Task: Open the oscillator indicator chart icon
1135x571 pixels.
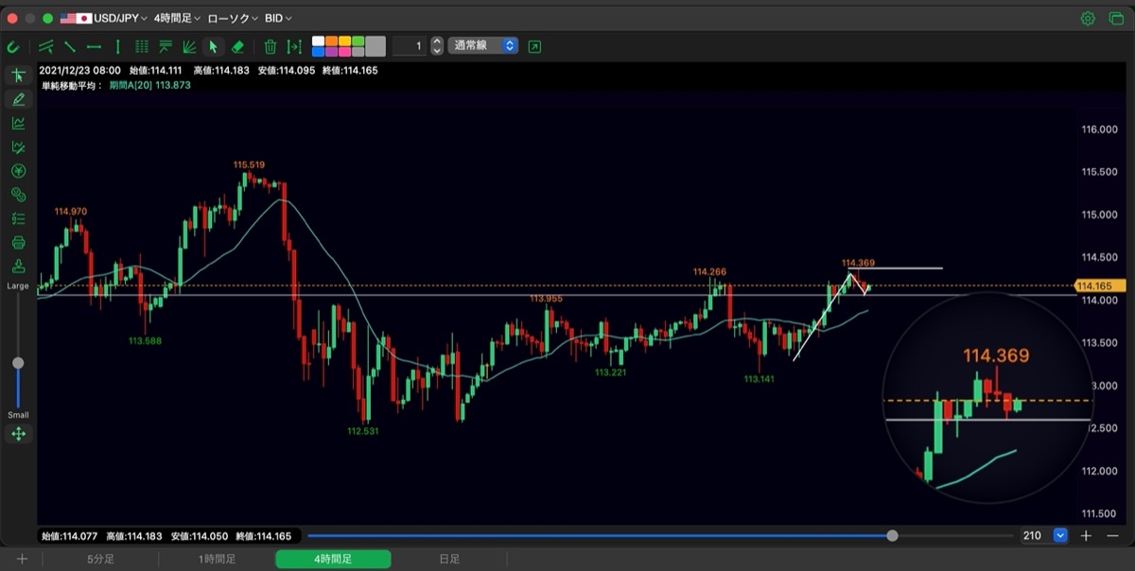Action: point(18,147)
